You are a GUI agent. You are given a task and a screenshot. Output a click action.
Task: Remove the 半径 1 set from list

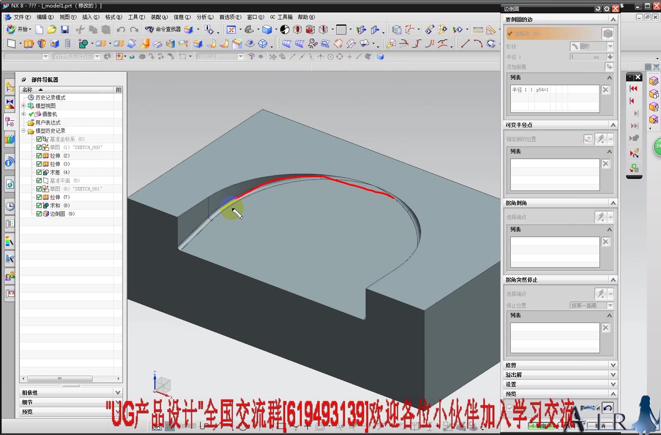pos(606,90)
